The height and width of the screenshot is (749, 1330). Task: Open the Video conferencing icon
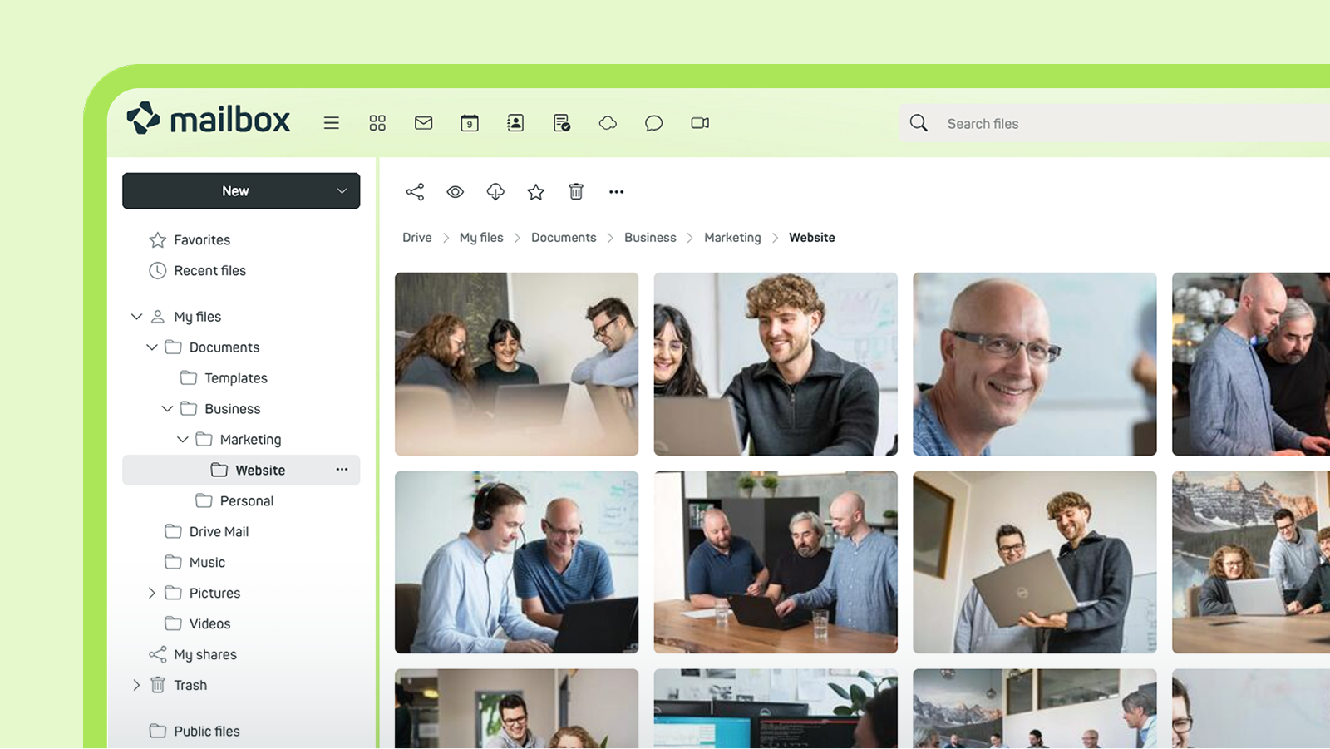[x=699, y=122]
